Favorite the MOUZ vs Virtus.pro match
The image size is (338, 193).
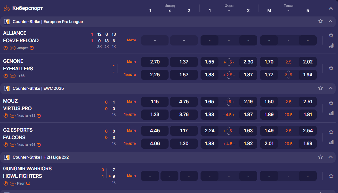331,103
